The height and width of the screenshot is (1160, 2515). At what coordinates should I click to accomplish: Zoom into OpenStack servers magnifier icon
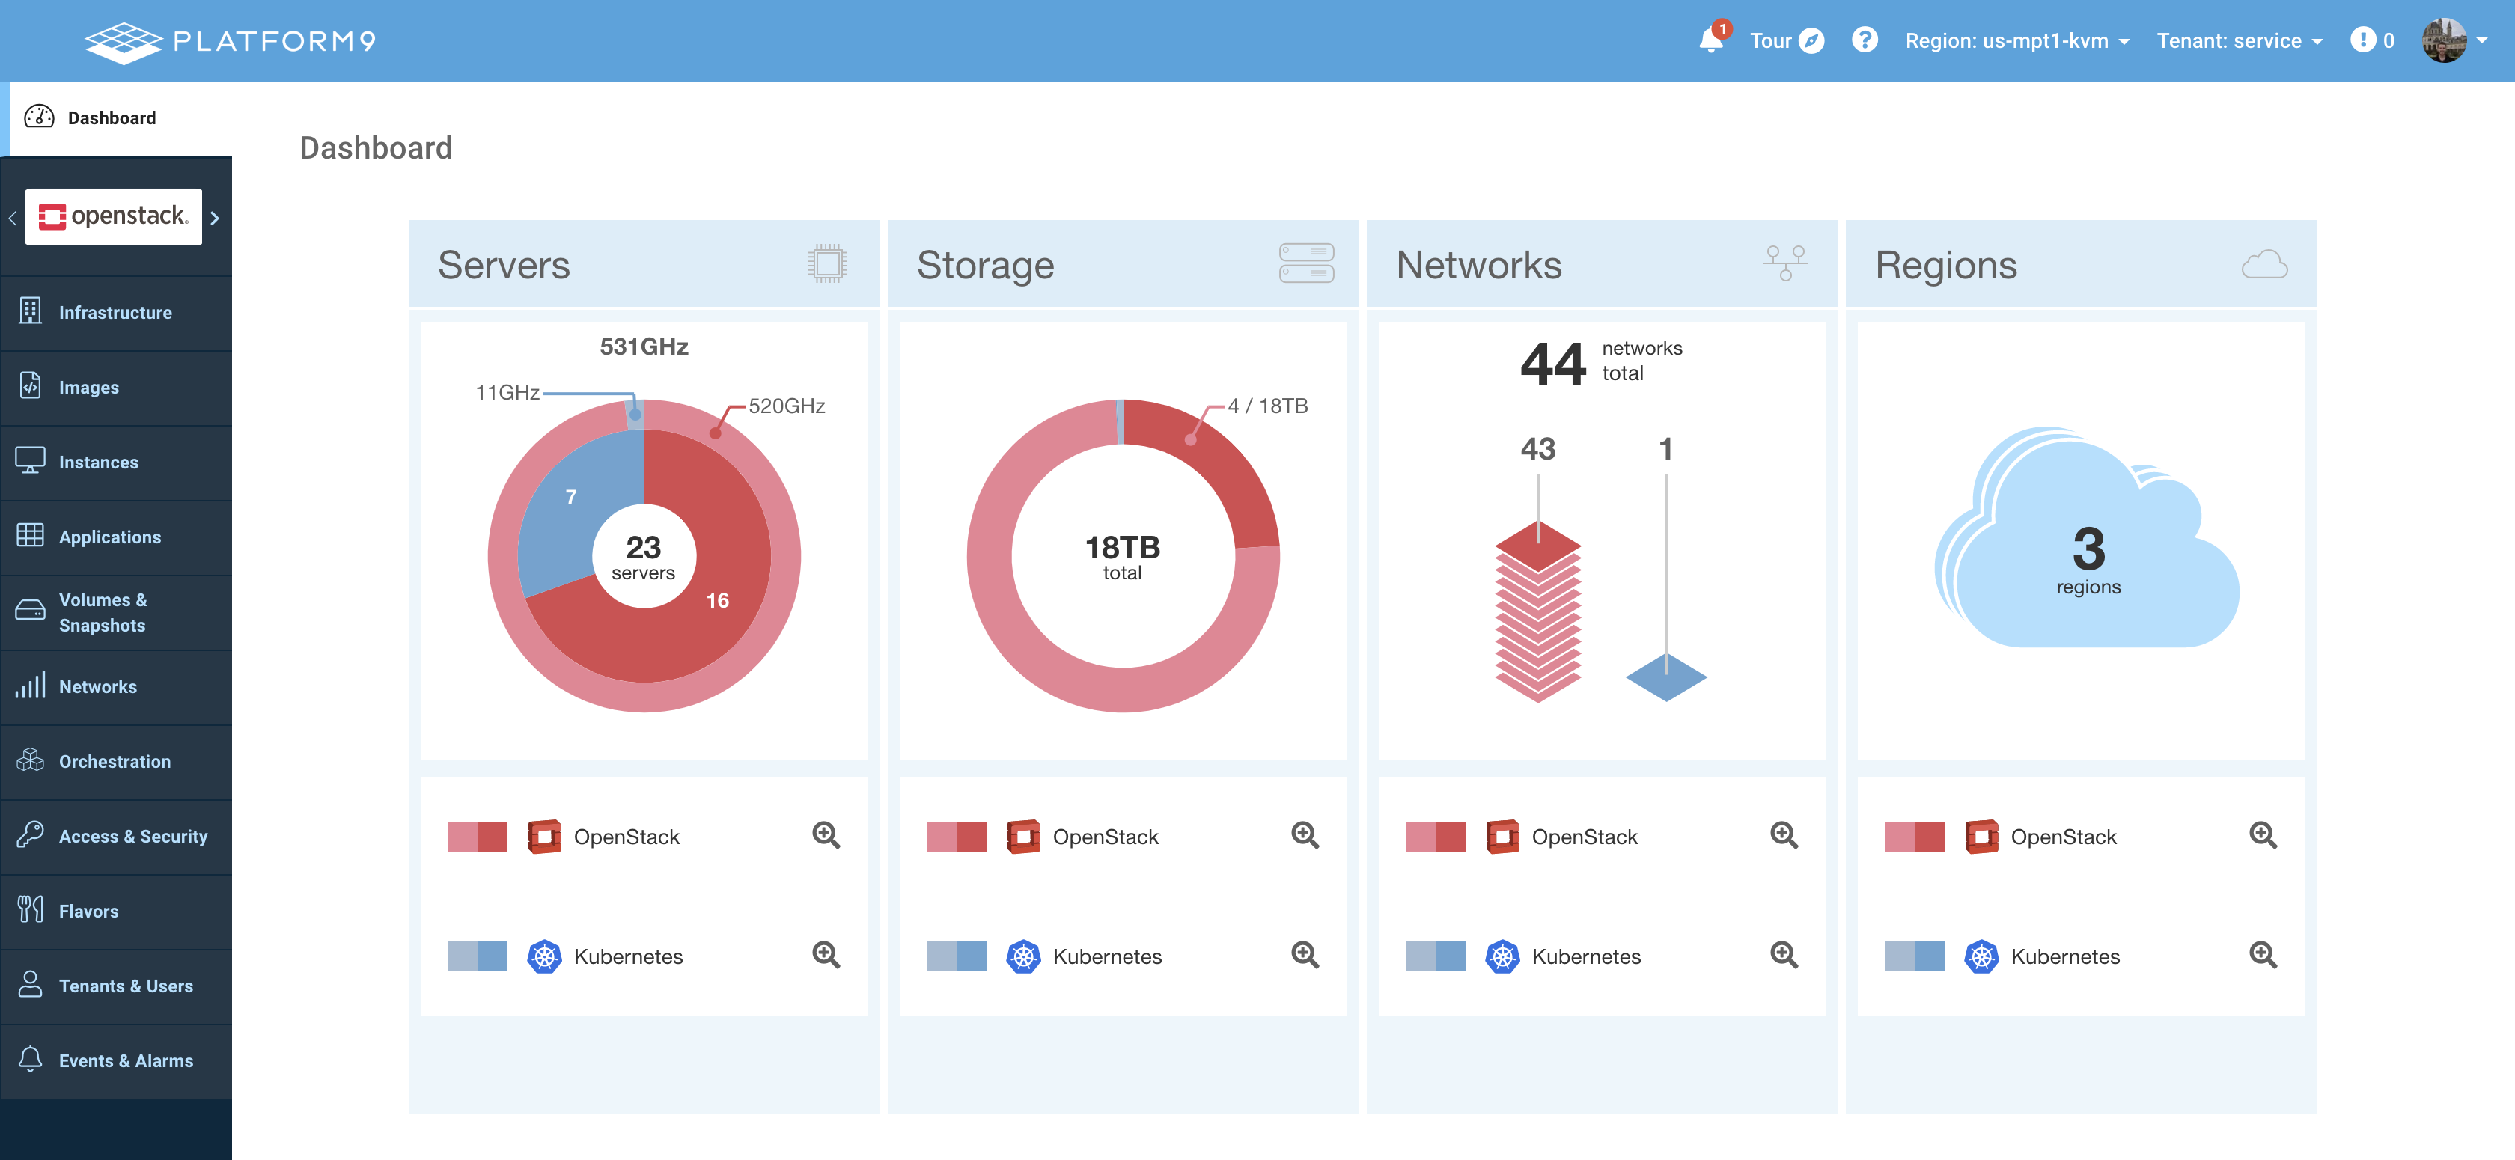826,836
